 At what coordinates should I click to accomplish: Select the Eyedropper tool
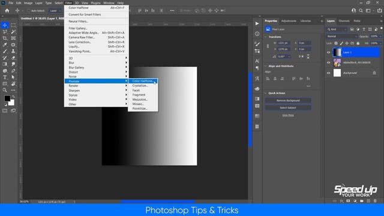5,45
